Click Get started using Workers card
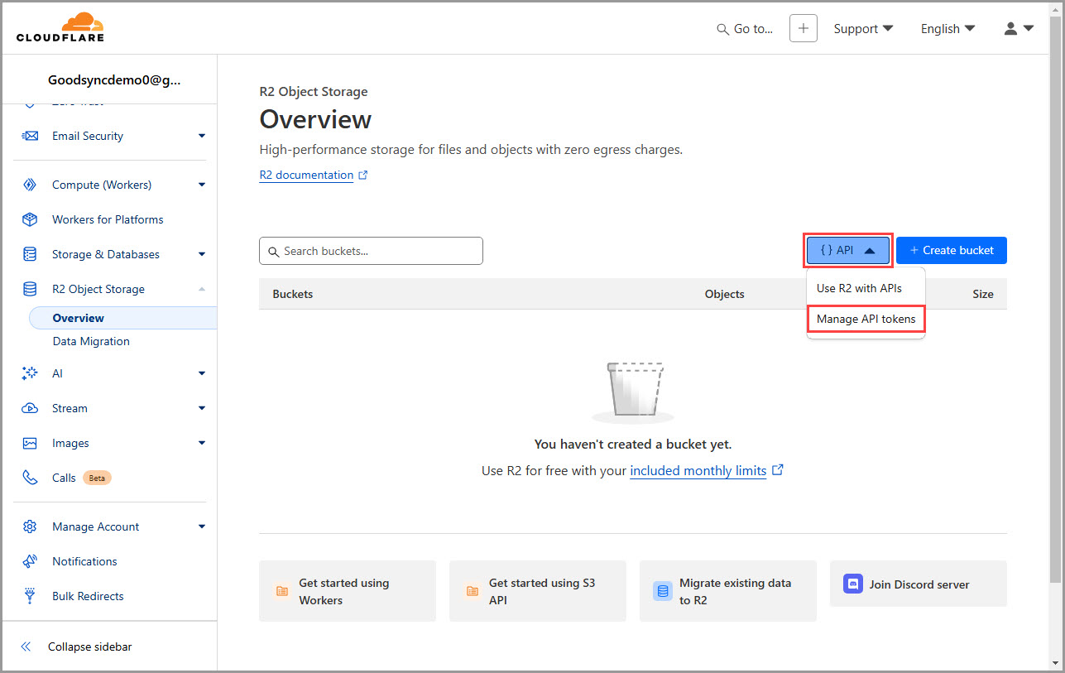The width and height of the screenshot is (1065, 673). (348, 591)
